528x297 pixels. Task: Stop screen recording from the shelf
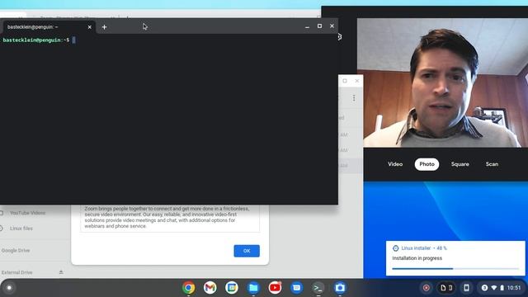[426, 288]
